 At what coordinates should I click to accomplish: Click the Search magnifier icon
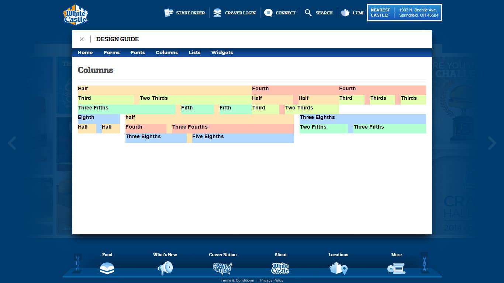pos(308,13)
